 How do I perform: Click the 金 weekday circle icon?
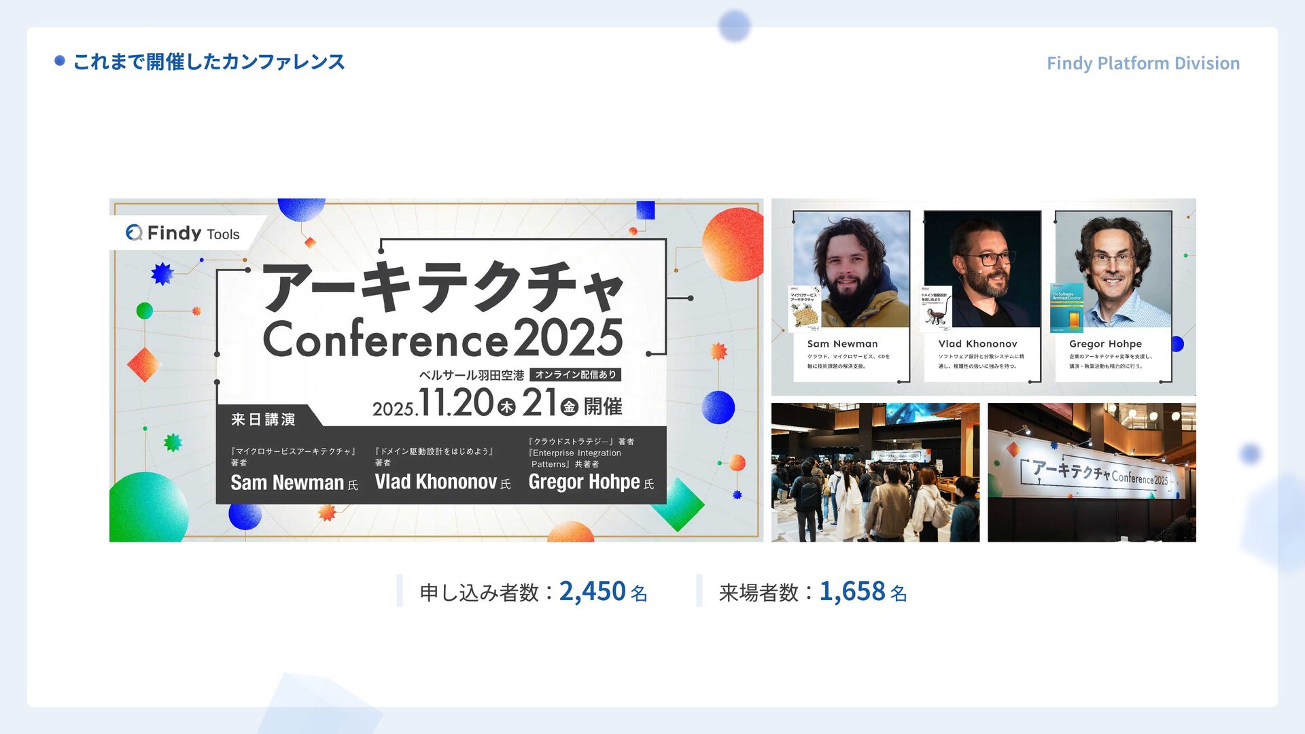(x=570, y=407)
